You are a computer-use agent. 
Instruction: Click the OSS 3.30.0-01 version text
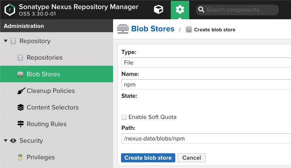37,14
